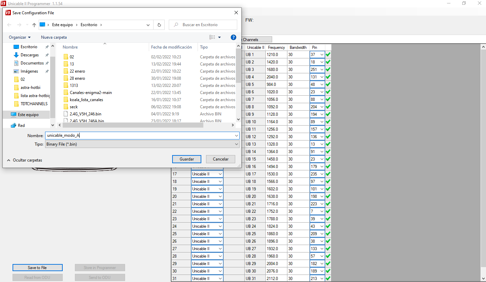Click the Guardar button
Image resolution: width=486 pixels, height=282 pixels.
tap(186, 159)
